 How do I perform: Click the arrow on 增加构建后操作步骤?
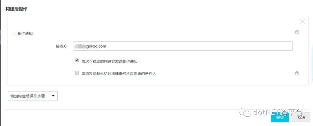(53, 96)
